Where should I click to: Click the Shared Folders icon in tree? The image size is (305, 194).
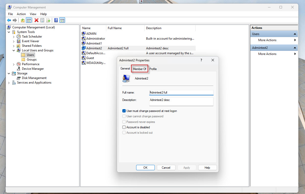point(19,46)
